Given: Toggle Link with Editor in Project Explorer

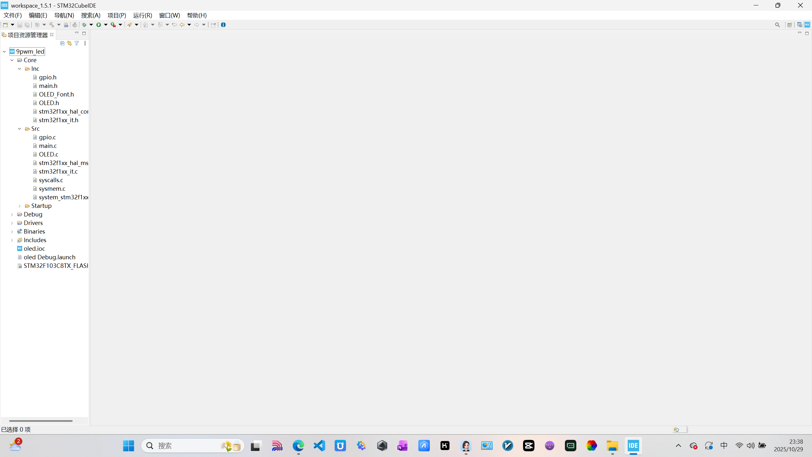Looking at the screenshot, I should tap(69, 43).
